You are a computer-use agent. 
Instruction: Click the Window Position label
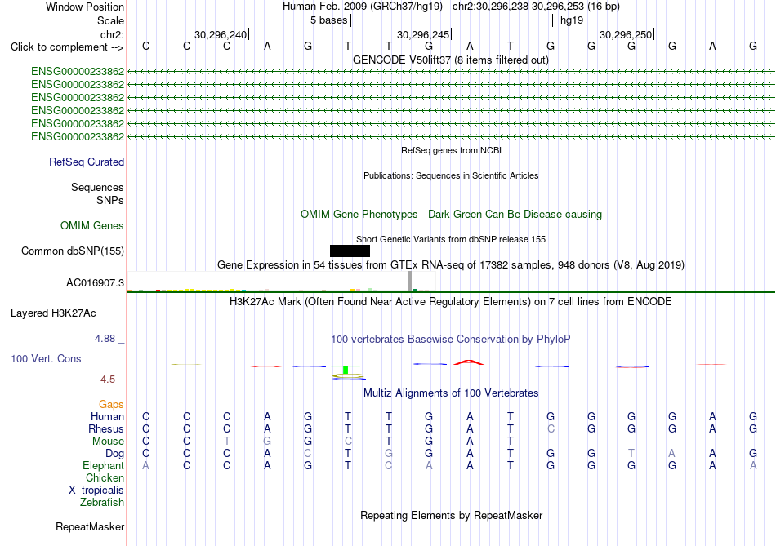point(85,7)
